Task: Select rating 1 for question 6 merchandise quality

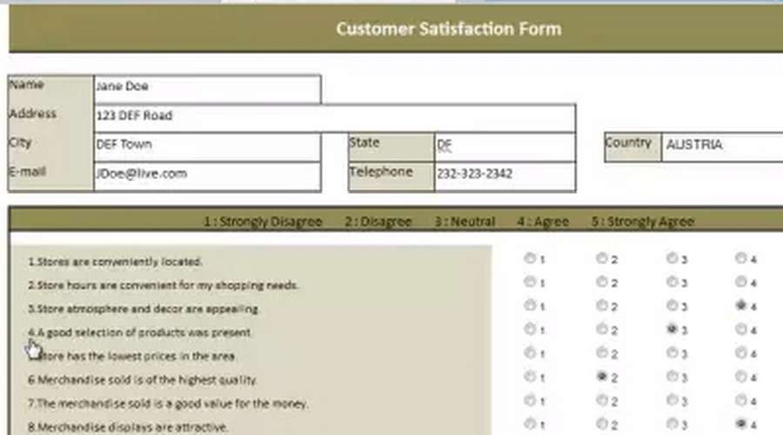Action: click(x=529, y=377)
